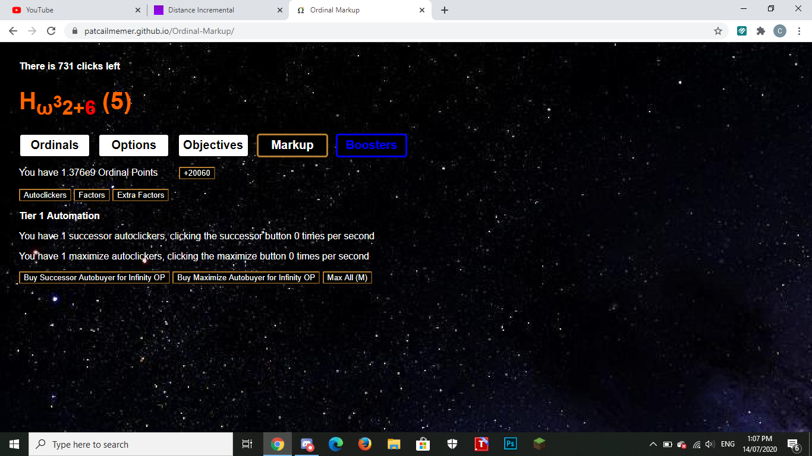Open the Windows Start menu
The height and width of the screenshot is (456, 812).
[x=14, y=444]
